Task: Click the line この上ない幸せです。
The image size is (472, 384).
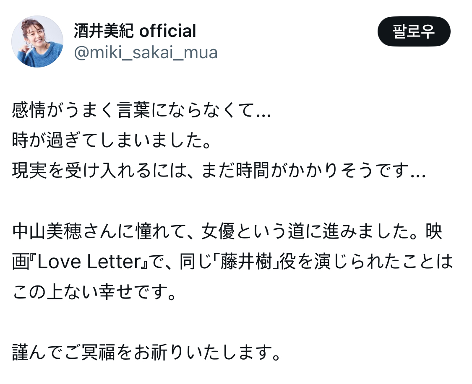Action: [x=94, y=292]
